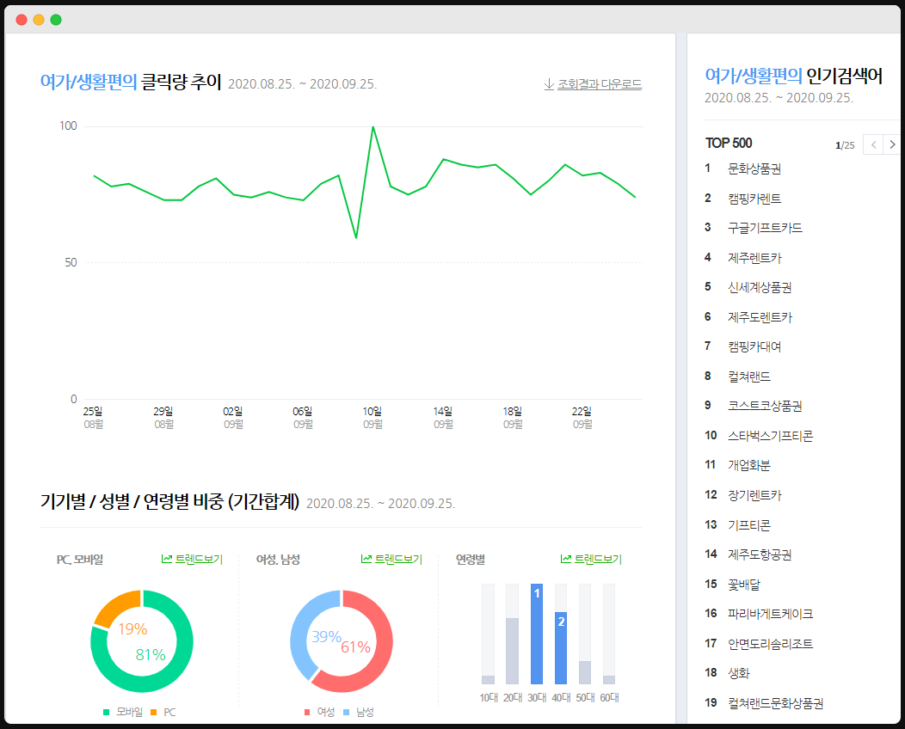
Task: Open 트렌드보기 for 여성, 남성
Action: [x=398, y=559]
